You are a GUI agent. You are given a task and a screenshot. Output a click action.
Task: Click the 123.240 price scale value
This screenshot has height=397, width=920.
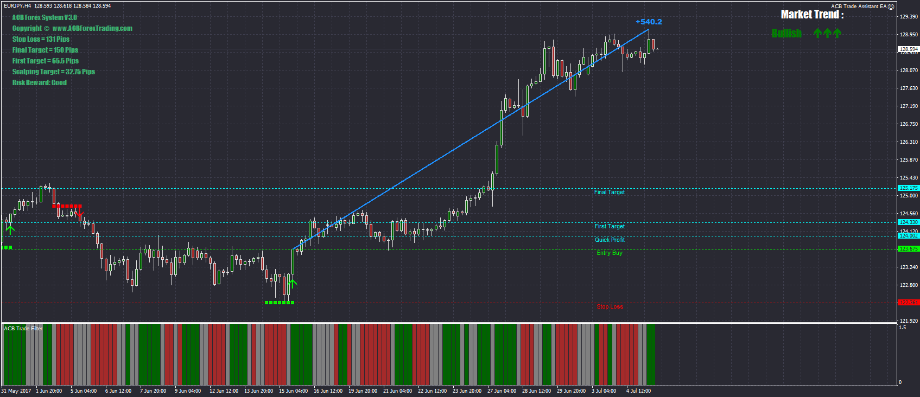(x=909, y=267)
